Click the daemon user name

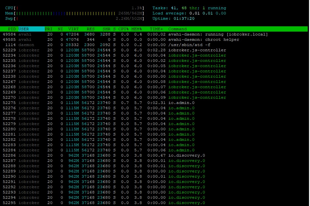[x=26, y=45]
